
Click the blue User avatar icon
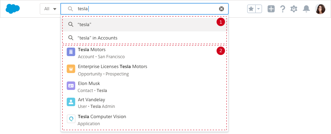(x=71, y=102)
